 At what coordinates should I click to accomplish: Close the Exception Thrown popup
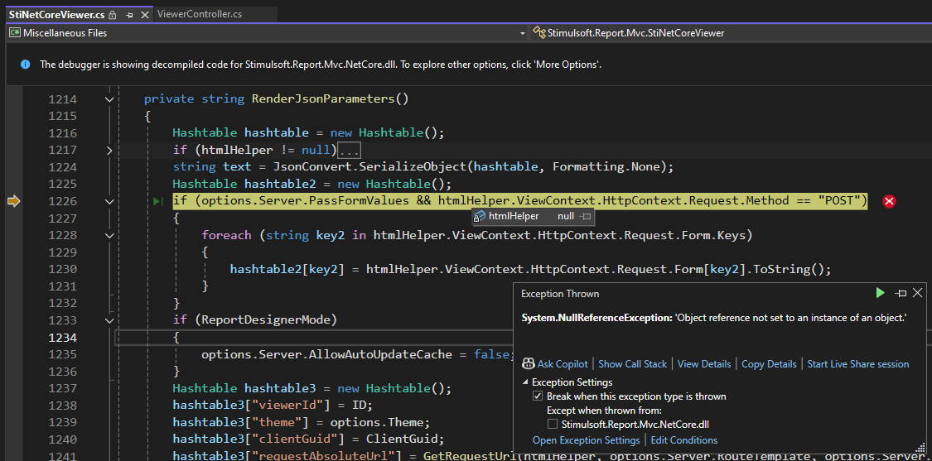click(917, 293)
